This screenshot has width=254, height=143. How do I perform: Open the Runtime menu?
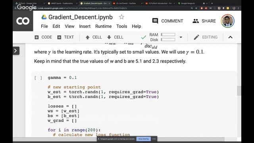103,26
